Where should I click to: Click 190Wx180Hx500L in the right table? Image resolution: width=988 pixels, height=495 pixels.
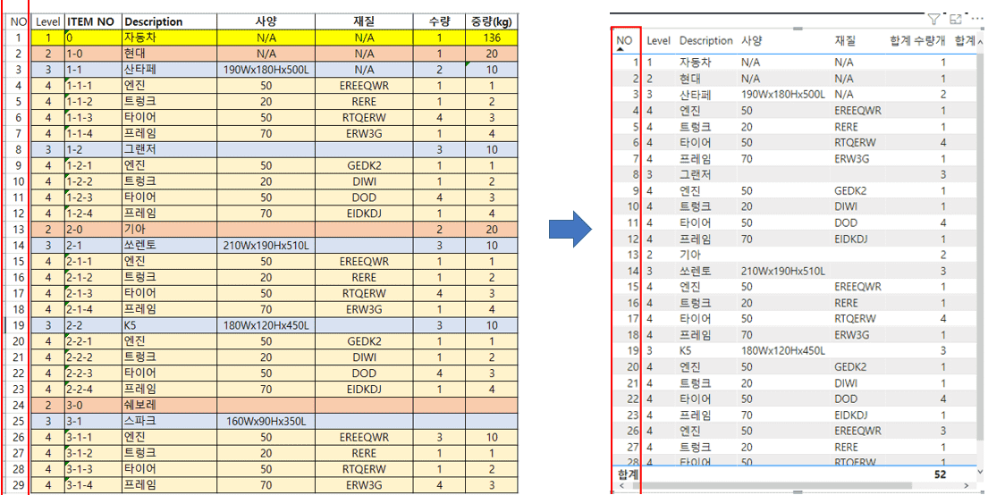click(783, 95)
